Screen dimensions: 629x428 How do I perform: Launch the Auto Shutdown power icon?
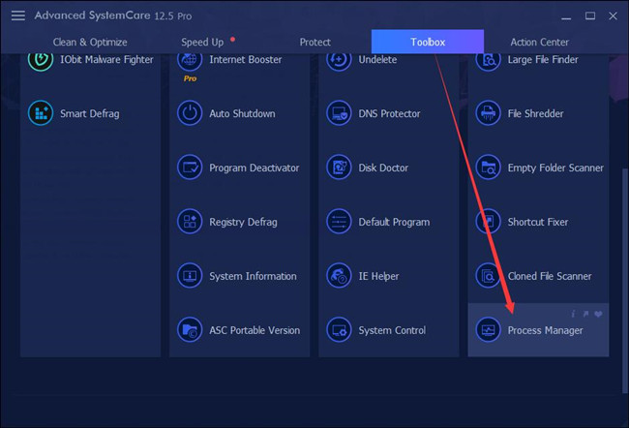pyautogui.click(x=190, y=113)
